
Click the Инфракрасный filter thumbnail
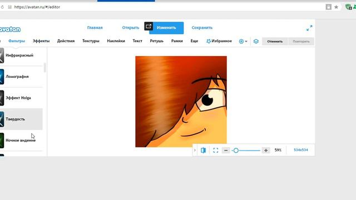coord(2,56)
